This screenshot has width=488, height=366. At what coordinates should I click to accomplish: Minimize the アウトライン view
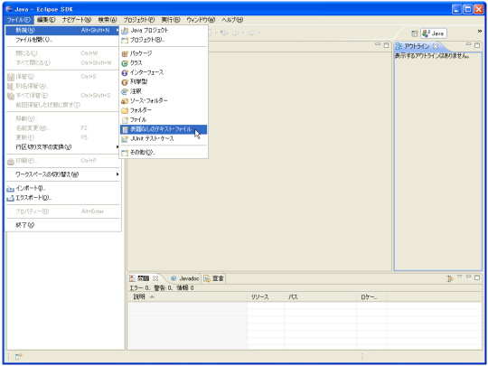(468, 45)
